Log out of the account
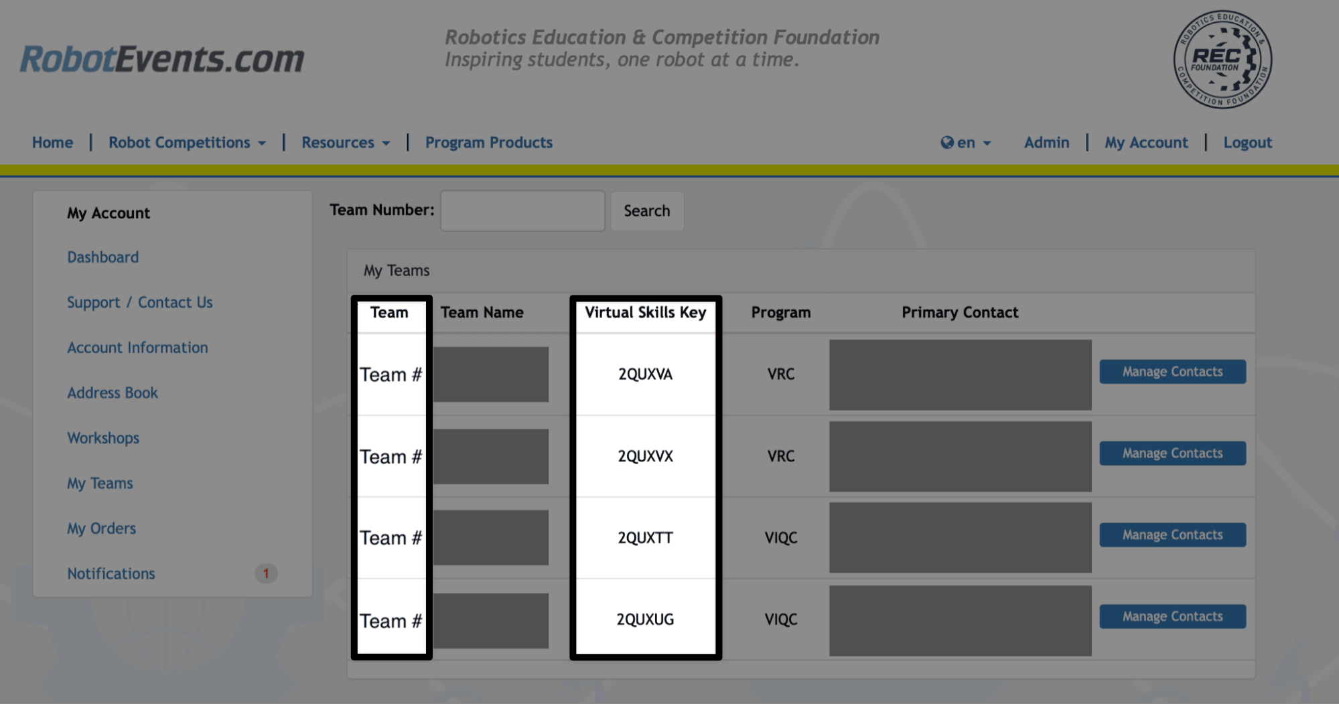1339x704 pixels. 1247,142
